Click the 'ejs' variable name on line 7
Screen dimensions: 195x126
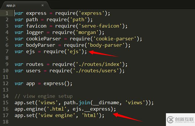point(30,51)
